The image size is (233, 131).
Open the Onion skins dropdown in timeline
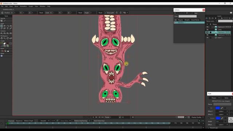[66, 121]
